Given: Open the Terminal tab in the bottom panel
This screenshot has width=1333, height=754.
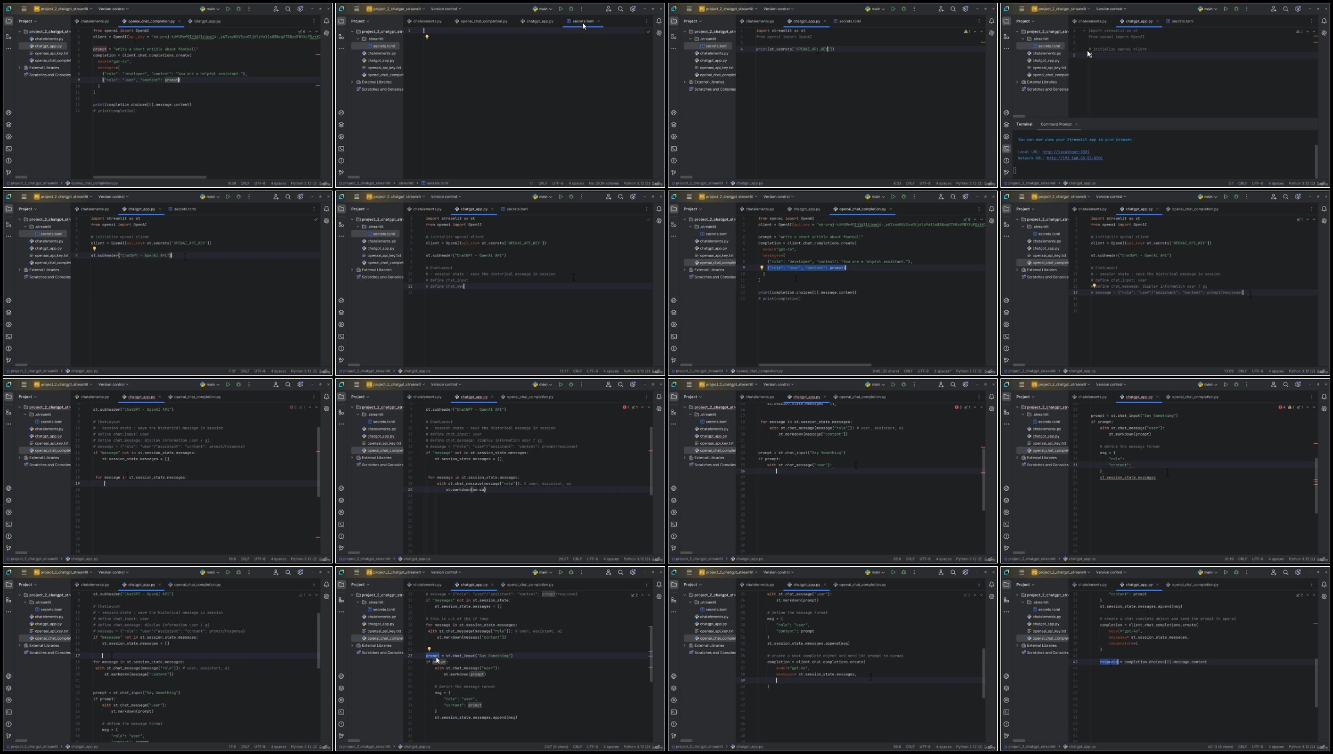Looking at the screenshot, I should pyautogui.click(x=1024, y=124).
